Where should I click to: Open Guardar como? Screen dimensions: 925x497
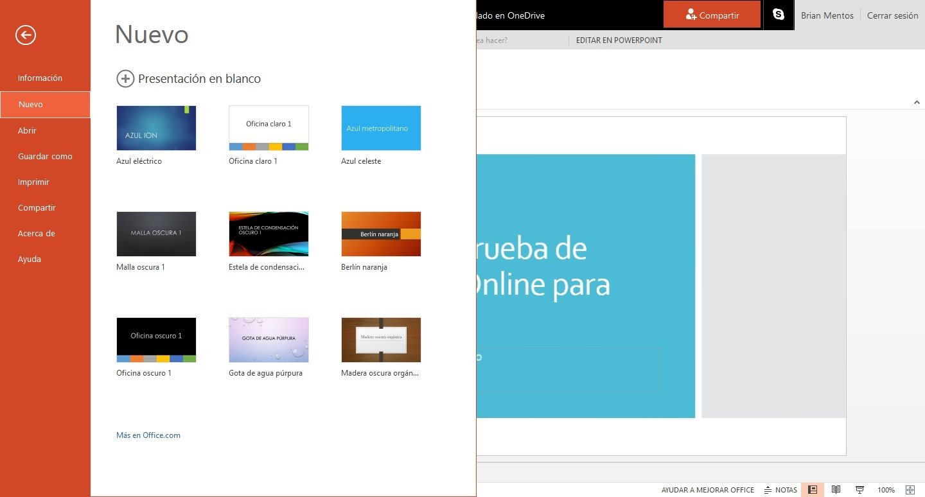(x=45, y=156)
